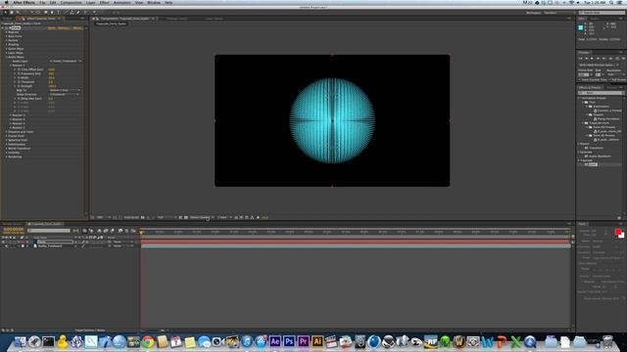This screenshot has width=627, height=352.
Task: Click Options... in Form effect header
Action: 63,28
